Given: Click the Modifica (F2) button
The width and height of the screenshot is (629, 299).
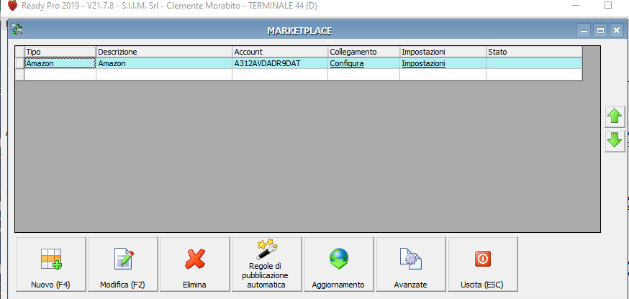Looking at the screenshot, I should pos(123,264).
